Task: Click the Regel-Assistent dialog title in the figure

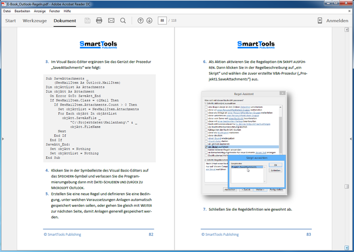Action: point(244,94)
